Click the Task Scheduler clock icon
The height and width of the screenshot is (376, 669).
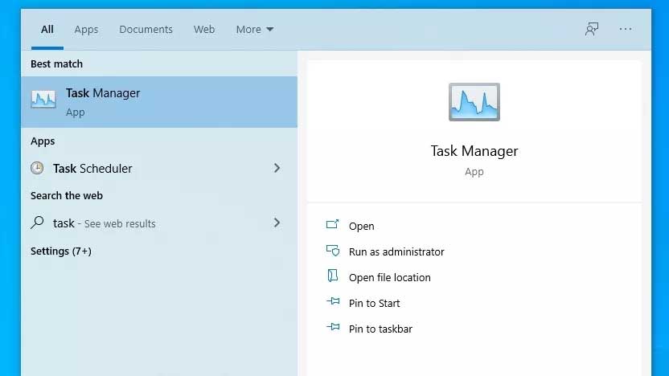click(x=37, y=168)
